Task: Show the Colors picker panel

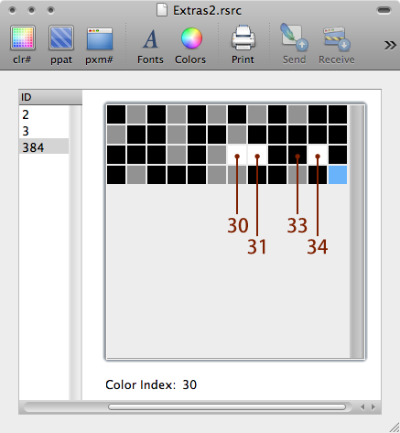Action: point(190,46)
